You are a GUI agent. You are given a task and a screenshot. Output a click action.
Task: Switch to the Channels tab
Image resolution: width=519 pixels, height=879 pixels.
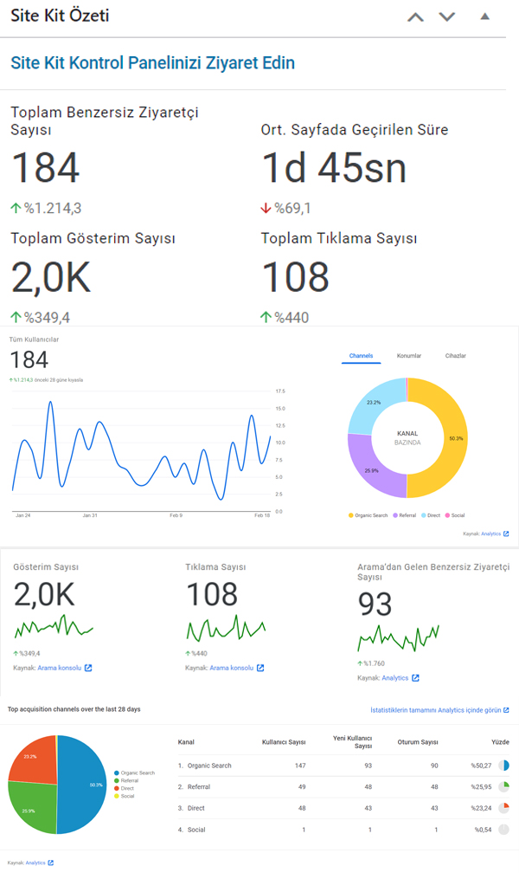pyautogui.click(x=361, y=355)
